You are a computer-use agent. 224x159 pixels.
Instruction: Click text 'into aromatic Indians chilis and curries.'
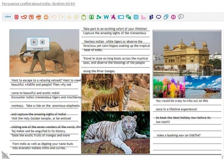pyautogui.click(x=39, y=148)
